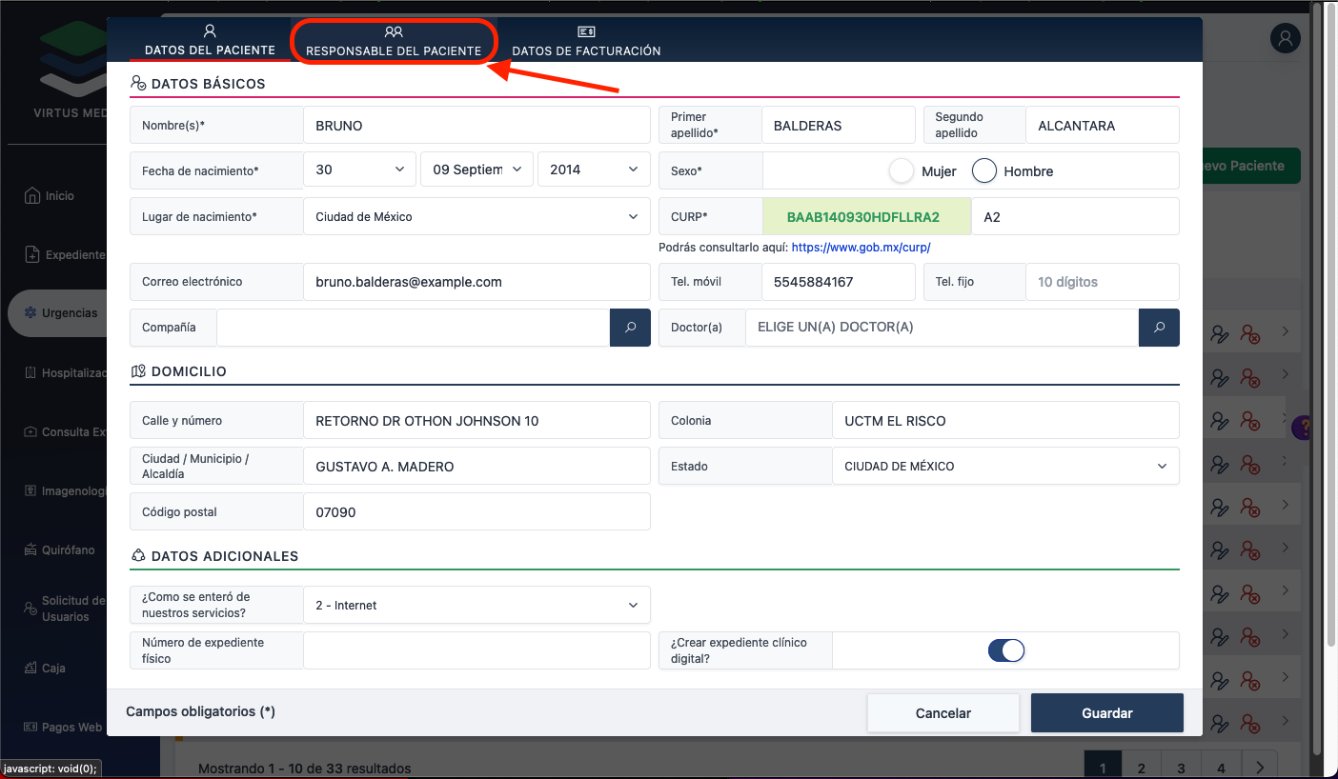Select the Hombre radio button

984,171
